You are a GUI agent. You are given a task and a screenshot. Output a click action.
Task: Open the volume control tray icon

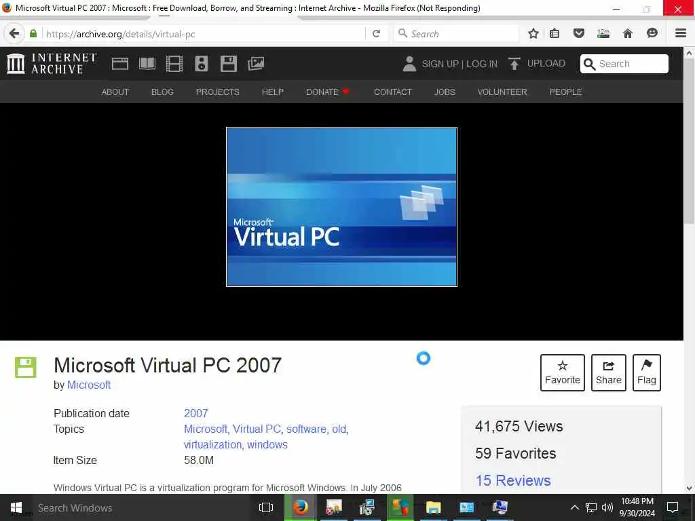(607, 507)
